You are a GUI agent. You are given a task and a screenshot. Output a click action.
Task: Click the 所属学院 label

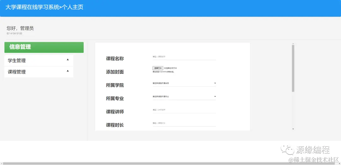point(115,85)
